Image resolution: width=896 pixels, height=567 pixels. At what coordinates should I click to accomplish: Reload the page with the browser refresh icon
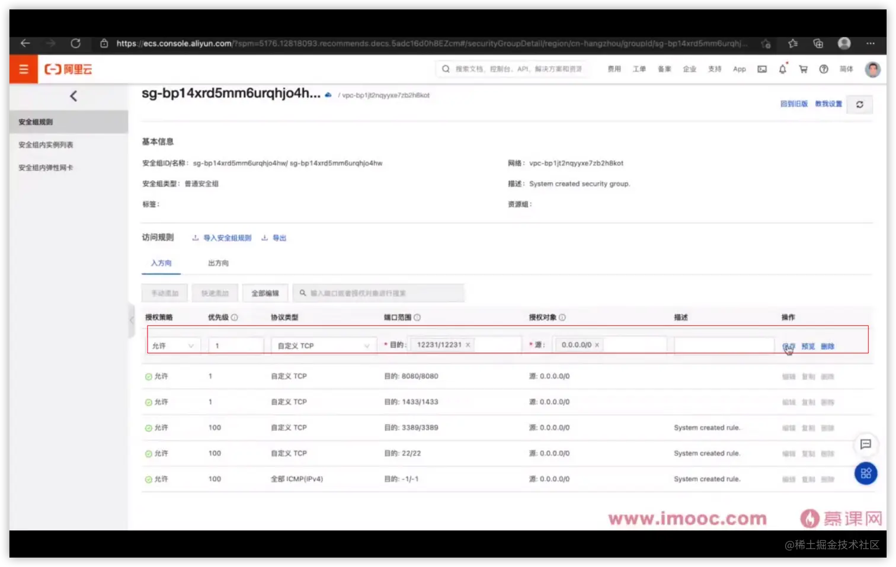coord(75,43)
